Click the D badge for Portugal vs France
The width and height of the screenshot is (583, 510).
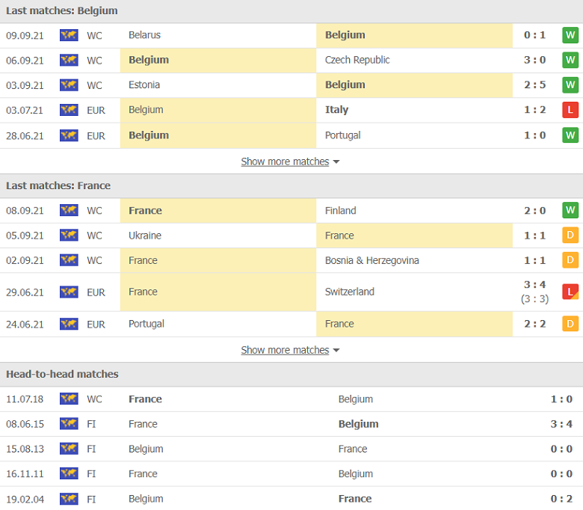pos(570,324)
